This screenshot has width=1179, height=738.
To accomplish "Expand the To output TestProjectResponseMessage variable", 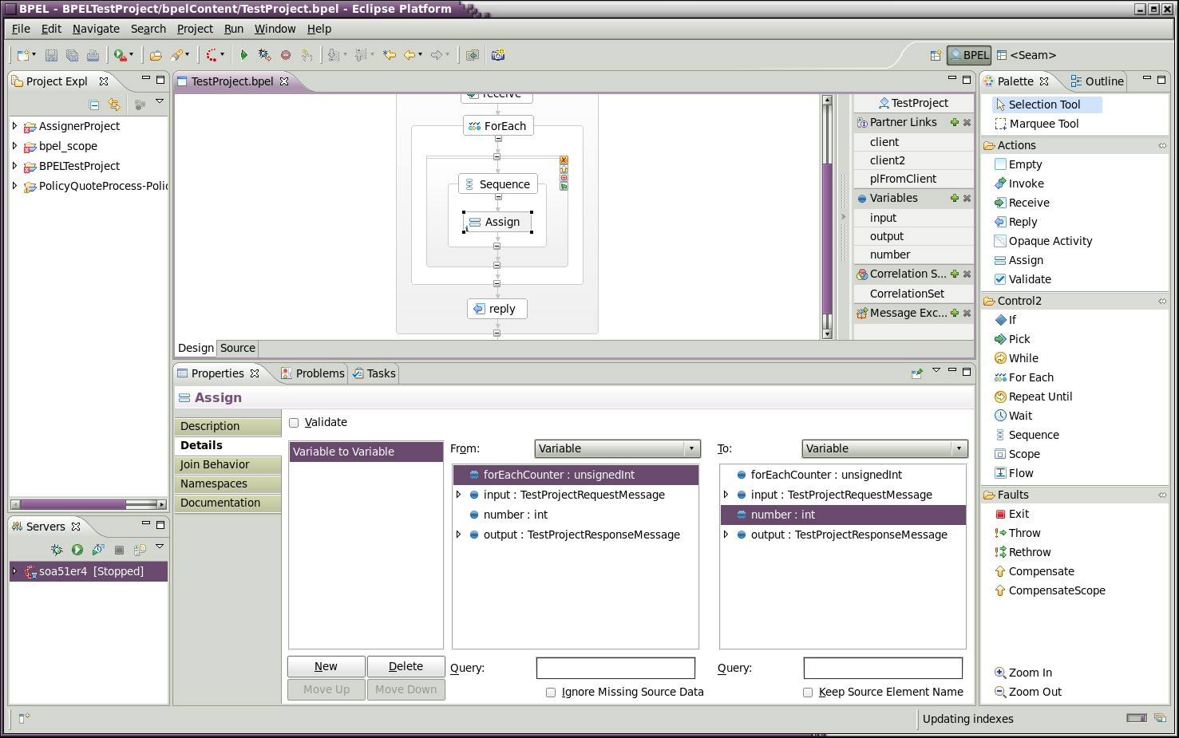I will point(726,535).
